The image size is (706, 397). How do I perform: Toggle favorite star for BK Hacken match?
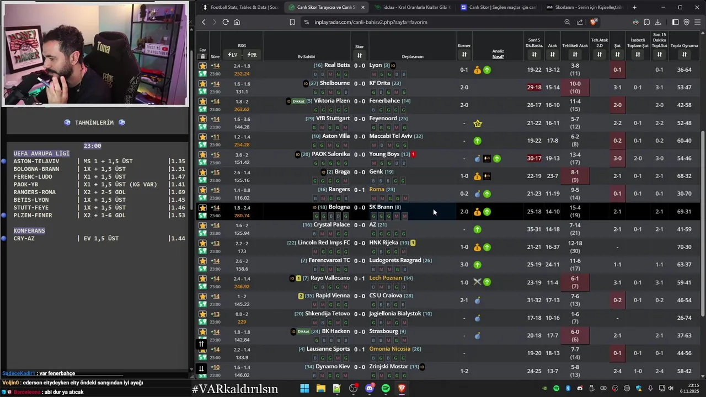coord(202,332)
